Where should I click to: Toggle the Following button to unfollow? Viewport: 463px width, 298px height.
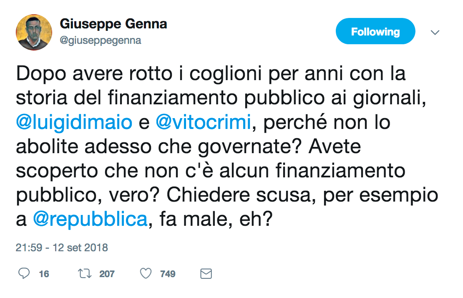375,31
